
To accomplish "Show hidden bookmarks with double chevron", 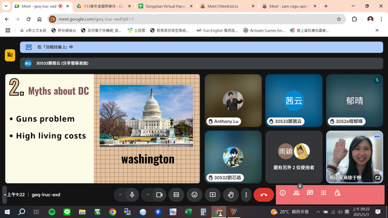I will pos(377,30).
